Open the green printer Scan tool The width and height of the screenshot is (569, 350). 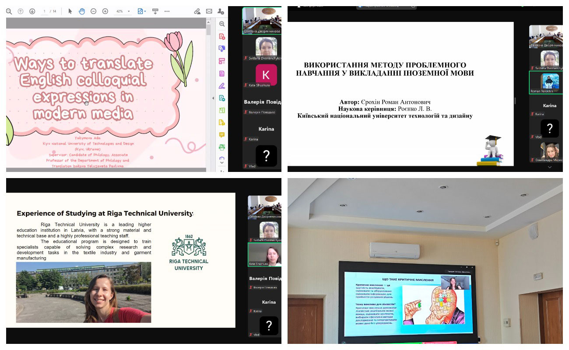click(222, 147)
